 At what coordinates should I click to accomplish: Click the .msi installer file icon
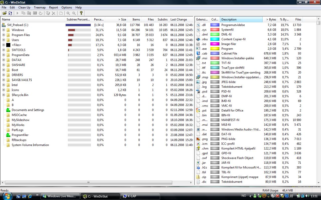click(198, 58)
